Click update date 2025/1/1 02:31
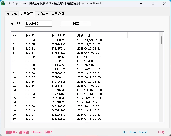Screen dimensions: 171x136 [x=88, y=86]
